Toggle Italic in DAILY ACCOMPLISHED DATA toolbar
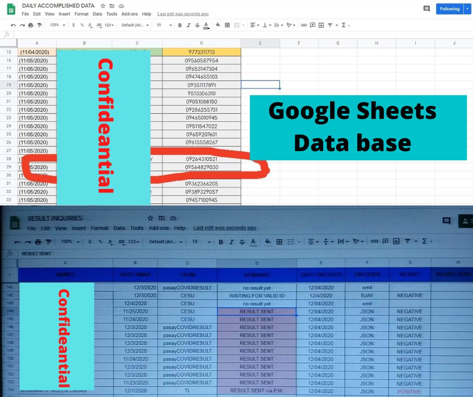 [189, 25]
